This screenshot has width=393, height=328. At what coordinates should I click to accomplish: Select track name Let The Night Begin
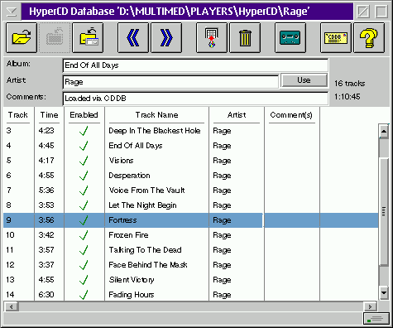142,205
